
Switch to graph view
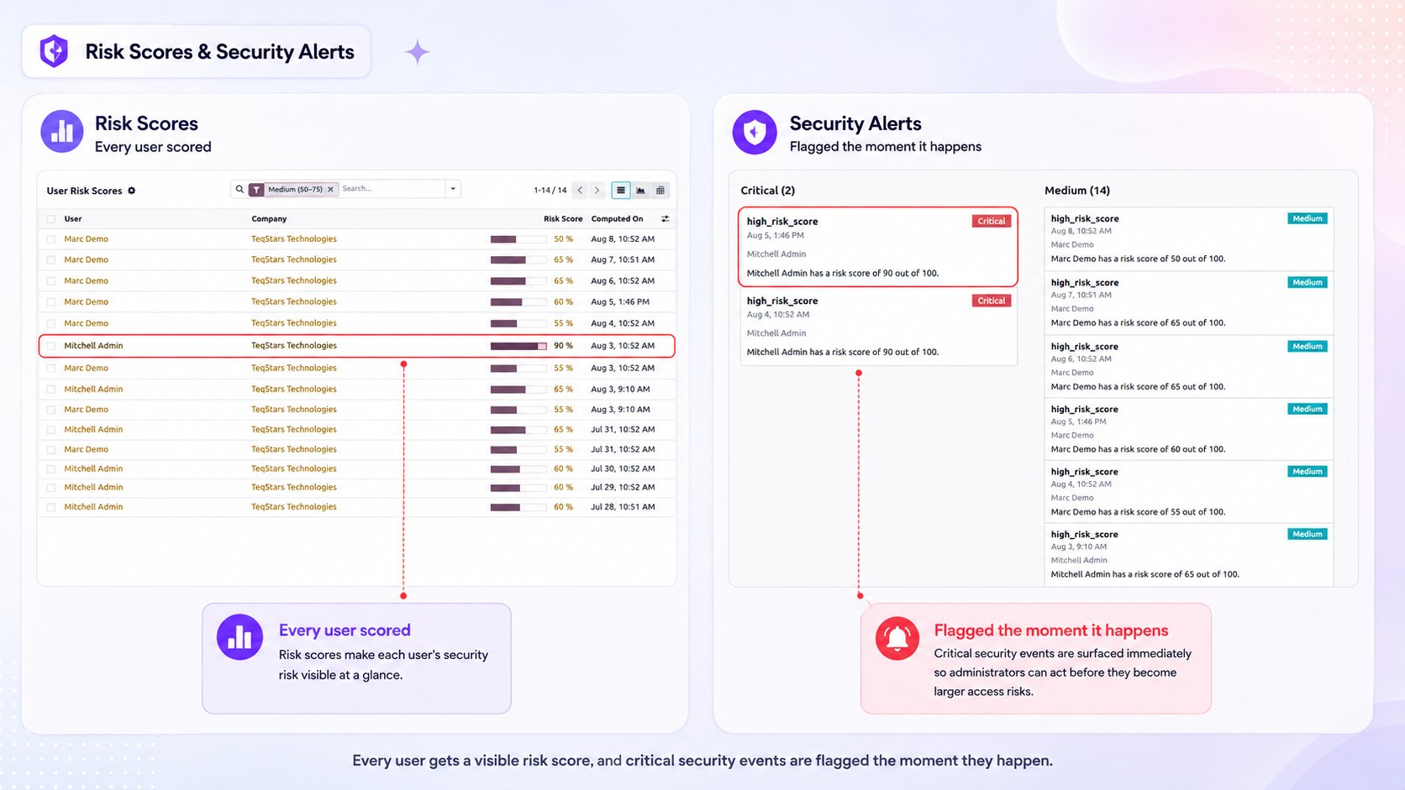click(640, 191)
